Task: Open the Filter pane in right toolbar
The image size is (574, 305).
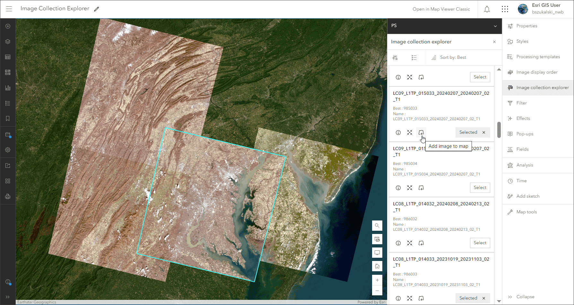Action: point(538,103)
